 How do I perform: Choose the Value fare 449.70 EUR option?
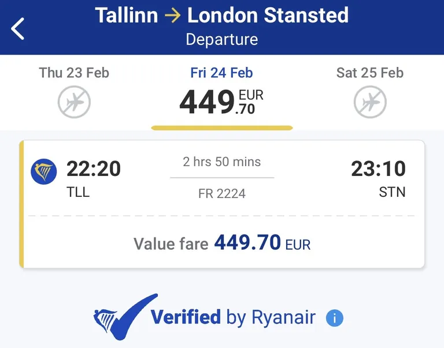[x=222, y=243]
